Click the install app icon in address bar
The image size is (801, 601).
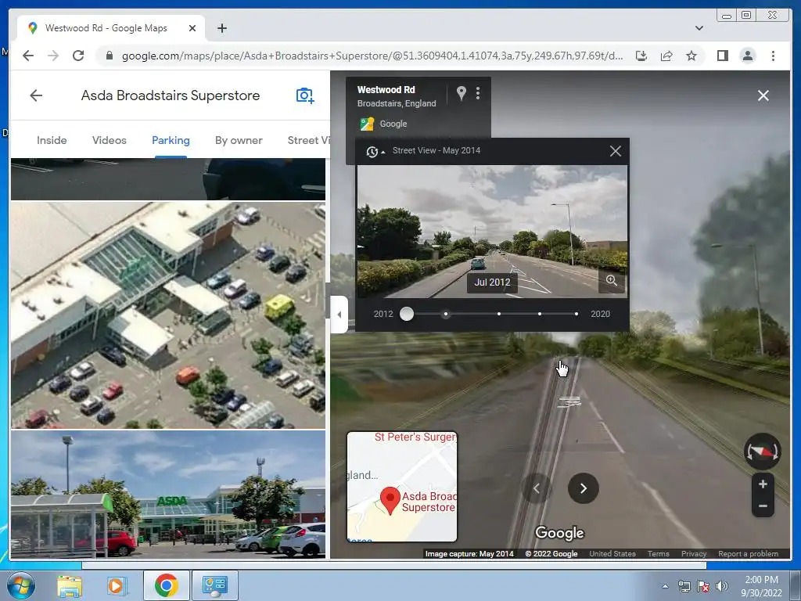tap(641, 56)
